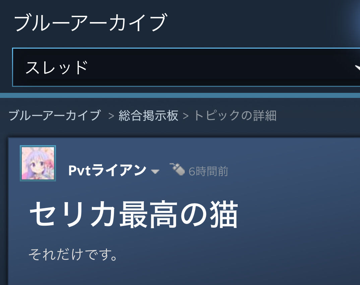Select the thread title セリカ最高の猫
This screenshot has width=360, height=285.
click(134, 215)
